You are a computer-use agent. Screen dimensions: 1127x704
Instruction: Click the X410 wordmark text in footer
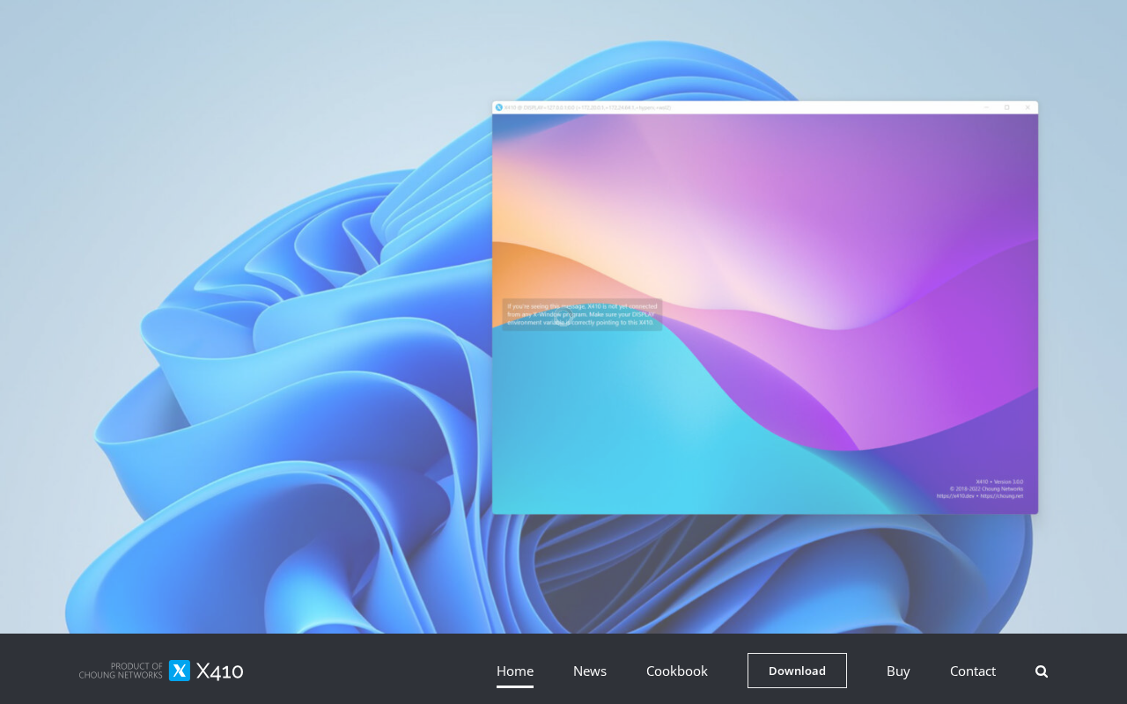coord(219,671)
